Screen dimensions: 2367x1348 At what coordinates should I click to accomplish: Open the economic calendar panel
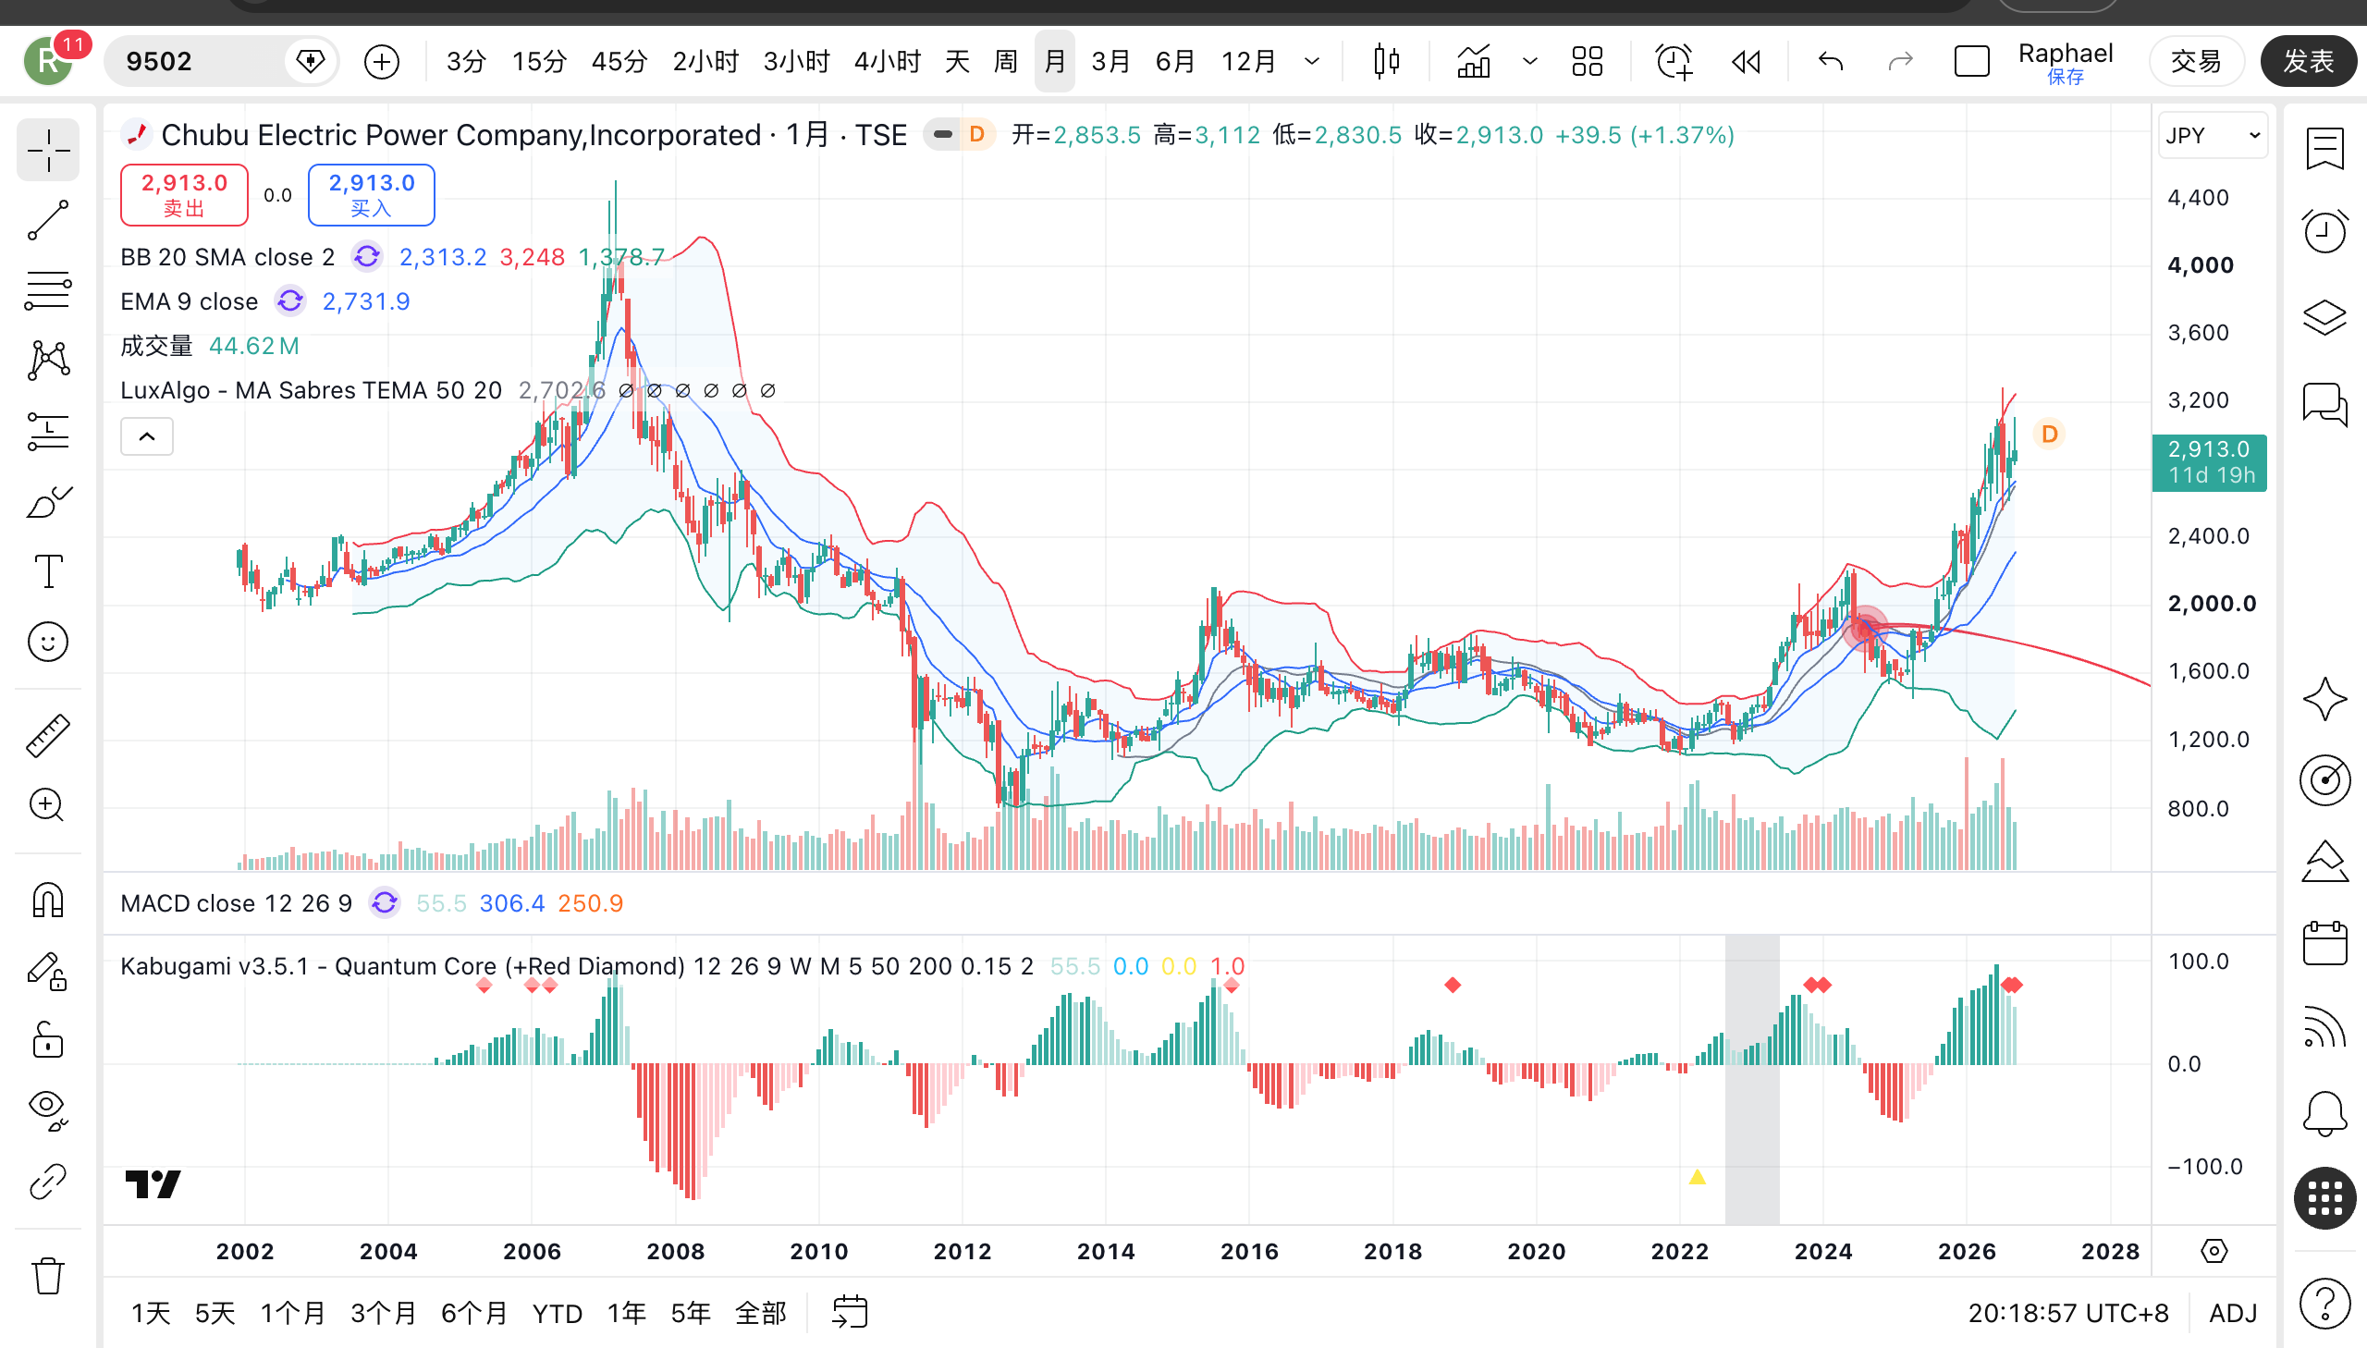click(2324, 943)
